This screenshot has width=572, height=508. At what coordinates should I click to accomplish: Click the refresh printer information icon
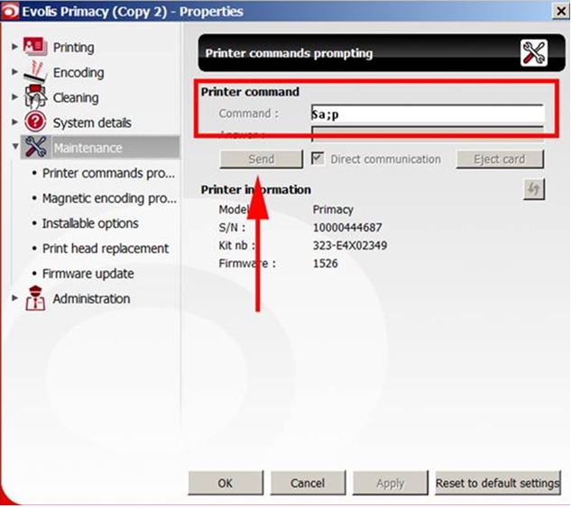pyautogui.click(x=533, y=189)
